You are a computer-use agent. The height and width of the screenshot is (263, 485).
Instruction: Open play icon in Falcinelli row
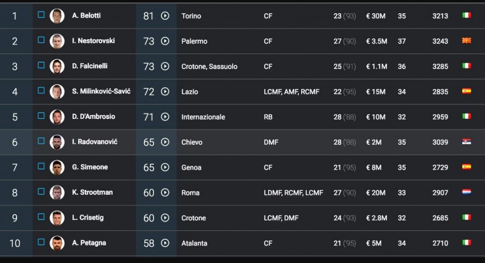point(165,66)
